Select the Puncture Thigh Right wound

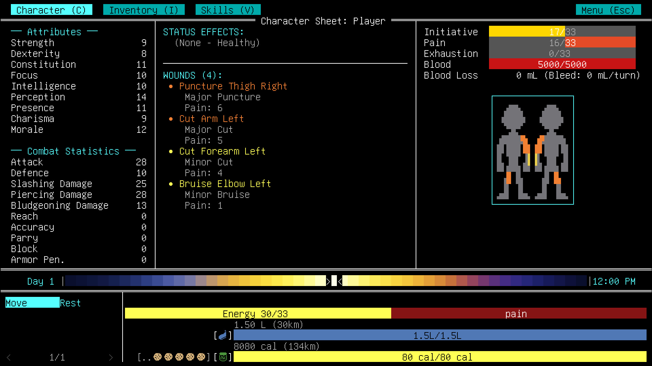tap(233, 86)
